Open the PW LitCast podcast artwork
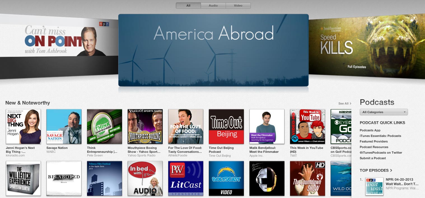 [186, 178]
